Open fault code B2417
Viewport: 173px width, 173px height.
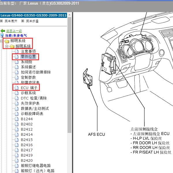27,150
